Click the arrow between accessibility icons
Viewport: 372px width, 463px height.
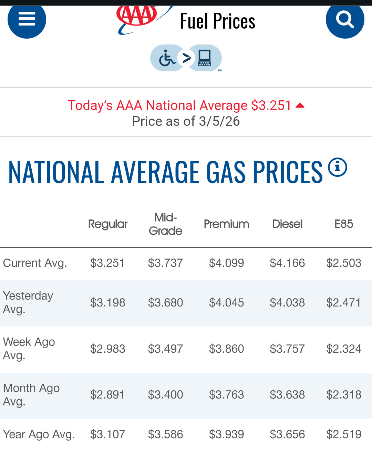(x=186, y=58)
